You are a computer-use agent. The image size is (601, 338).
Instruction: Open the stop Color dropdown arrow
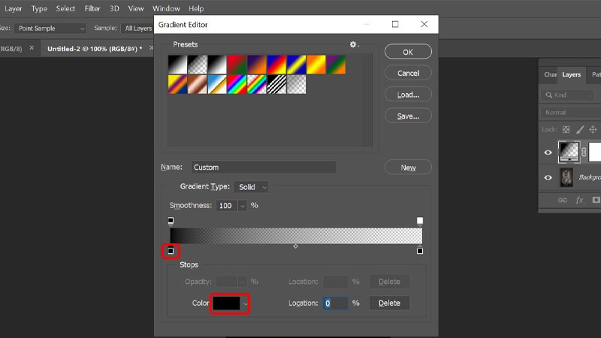245,303
